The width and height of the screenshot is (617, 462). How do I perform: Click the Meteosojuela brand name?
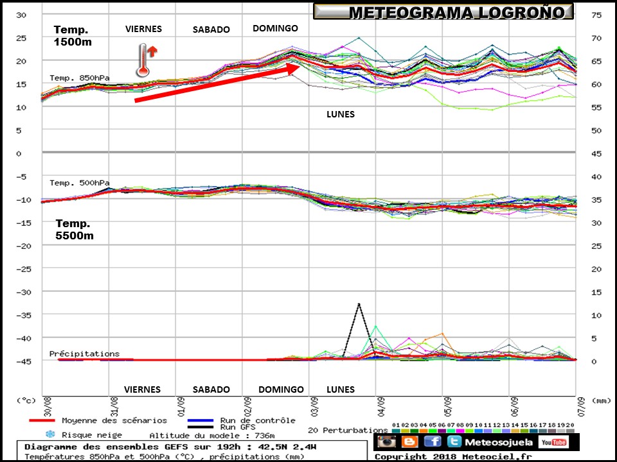click(x=499, y=442)
